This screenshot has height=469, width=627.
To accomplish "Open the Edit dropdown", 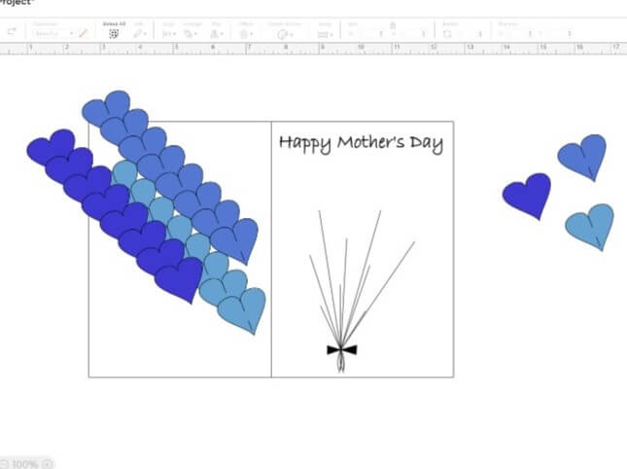I will tap(140, 34).
